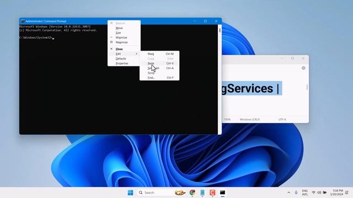The image size is (353, 198).
Task: Open Defaults from the system menu
Action: (x=124, y=59)
